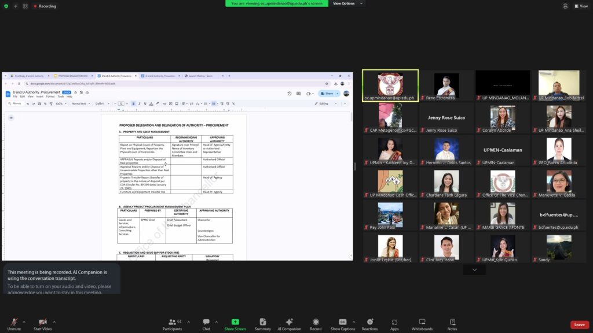593x333 pixels.
Task: Bookmark this page with the star icon
Action: [327, 83]
